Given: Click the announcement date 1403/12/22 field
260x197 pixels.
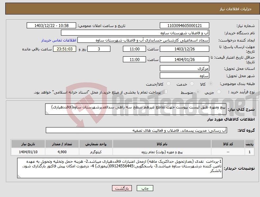Looking at the screenshot, I should 51,26.
